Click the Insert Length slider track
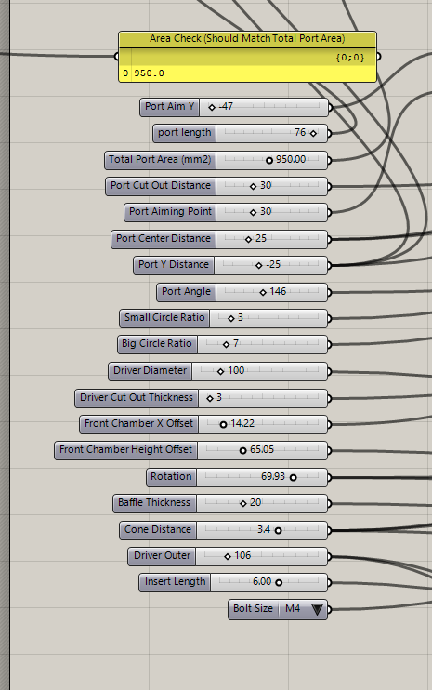The height and width of the screenshot is (690, 432). 268,582
